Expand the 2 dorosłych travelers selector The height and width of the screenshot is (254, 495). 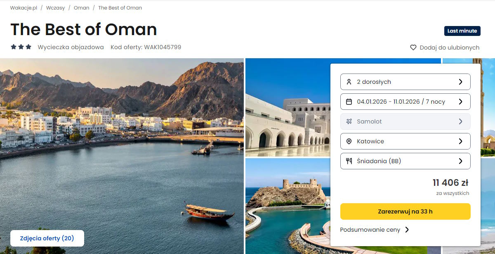pos(405,82)
